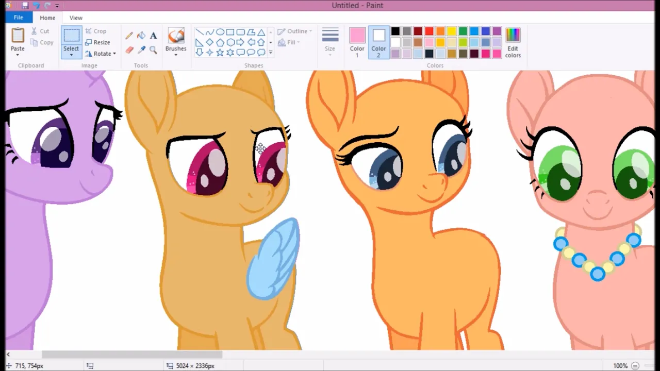Choose the Curve shape
Viewport: 660px width, 371px height.
pos(210,32)
